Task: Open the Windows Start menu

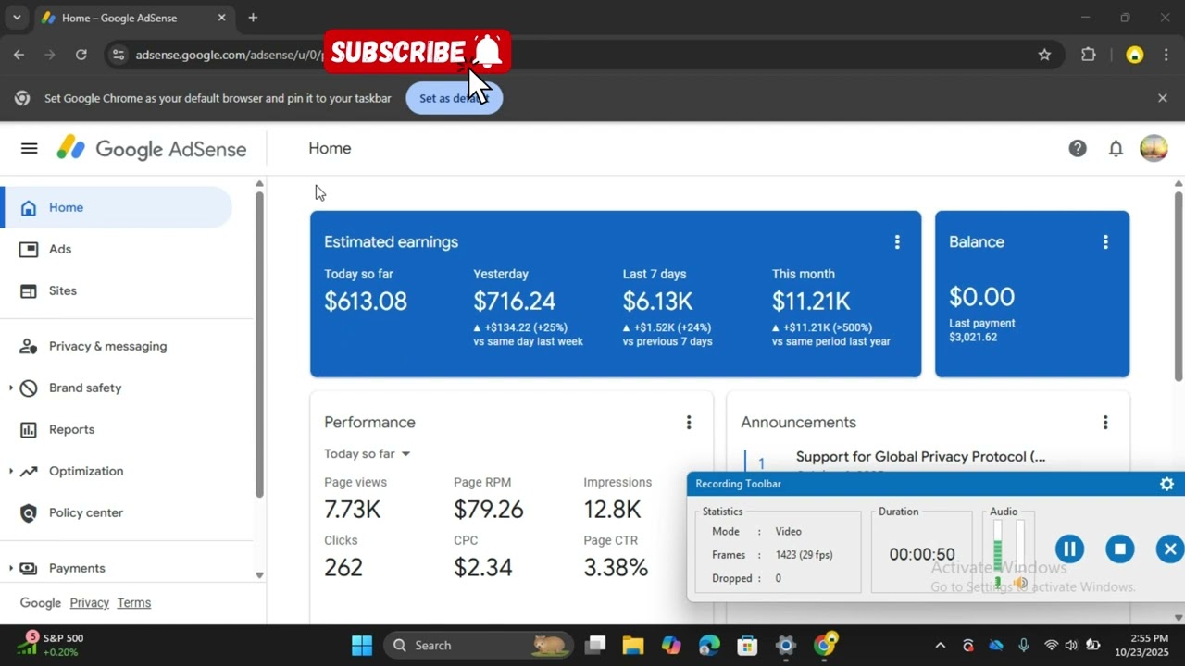Action: [362, 645]
